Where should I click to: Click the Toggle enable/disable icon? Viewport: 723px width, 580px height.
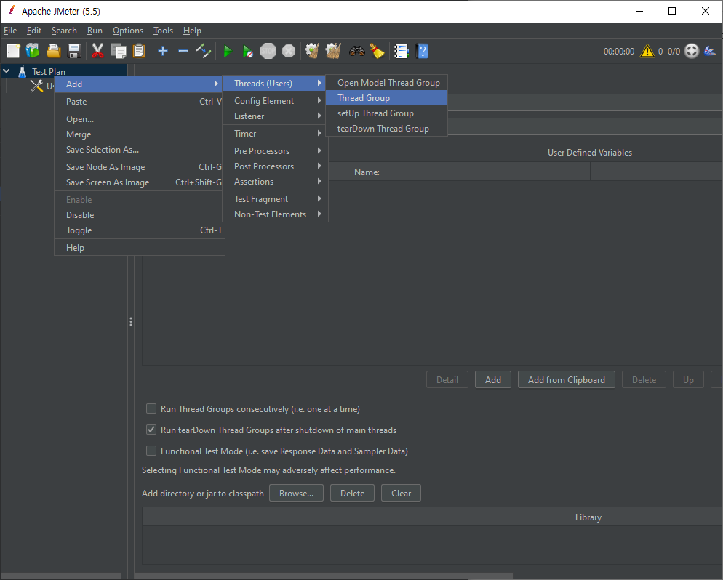pos(204,51)
